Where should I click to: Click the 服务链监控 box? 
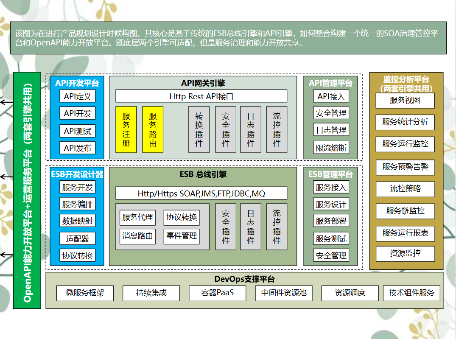pos(405,211)
